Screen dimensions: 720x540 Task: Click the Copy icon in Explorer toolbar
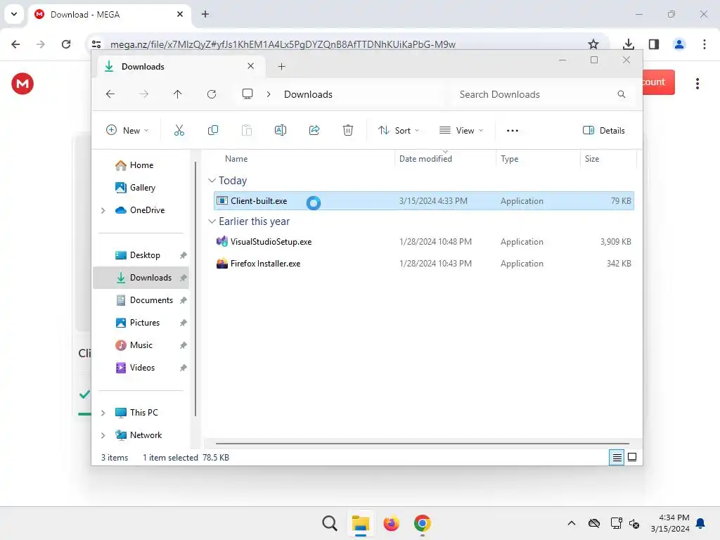tap(212, 130)
